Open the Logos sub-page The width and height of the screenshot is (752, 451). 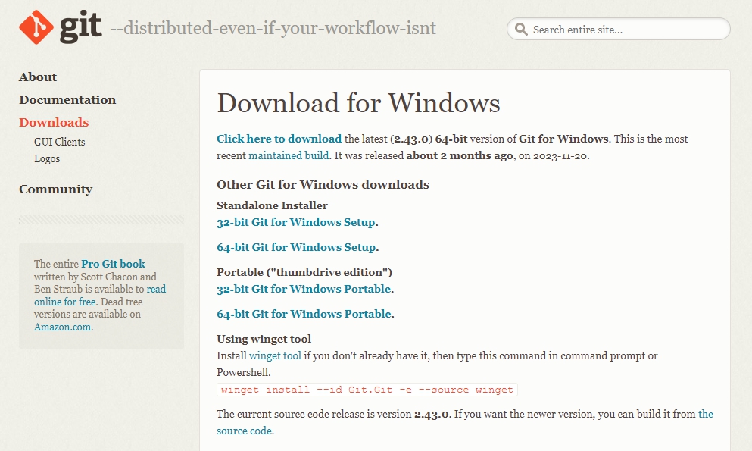tap(47, 159)
